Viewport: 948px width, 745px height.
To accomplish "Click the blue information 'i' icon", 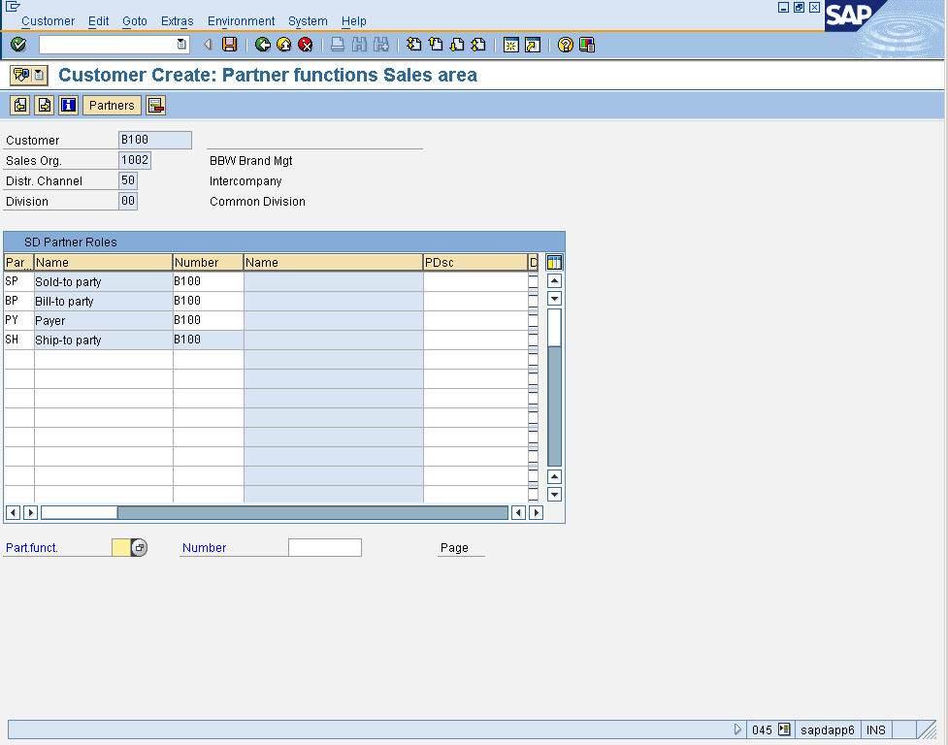I will tap(68, 105).
